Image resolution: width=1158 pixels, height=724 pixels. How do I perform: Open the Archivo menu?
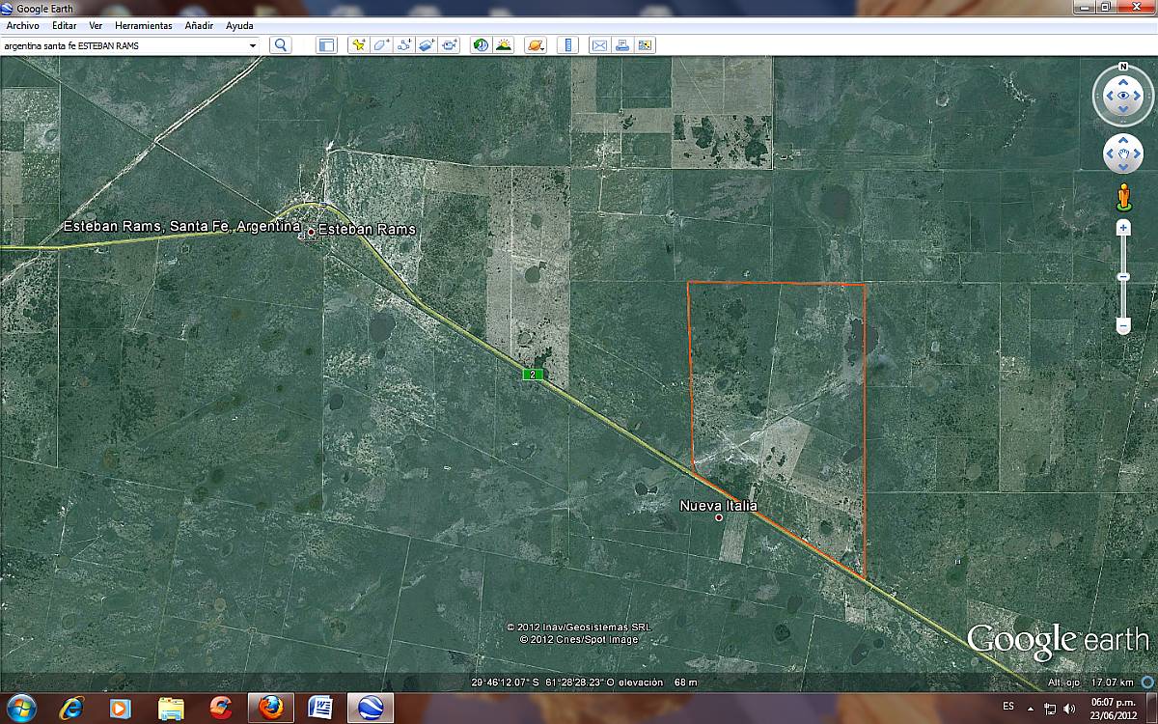click(23, 26)
